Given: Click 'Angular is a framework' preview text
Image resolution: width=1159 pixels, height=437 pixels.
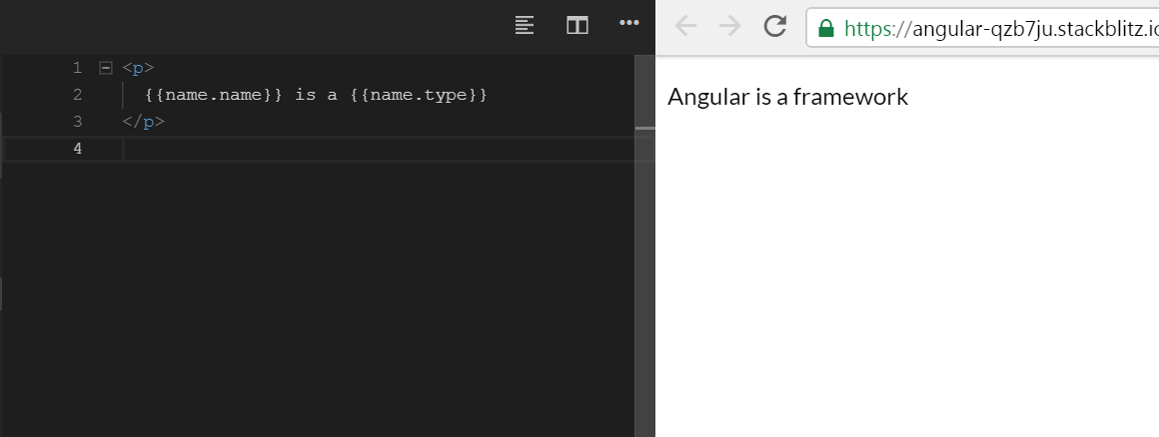Looking at the screenshot, I should pyautogui.click(x=787, y=97).
